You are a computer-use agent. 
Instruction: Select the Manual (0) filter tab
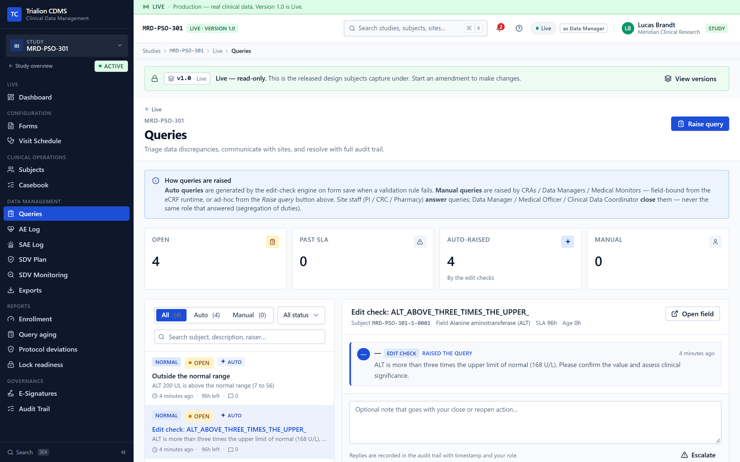point(249,315)
